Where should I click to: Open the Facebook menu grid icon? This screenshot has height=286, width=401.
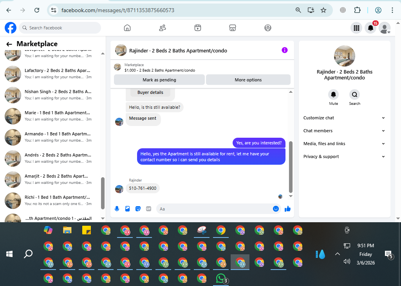(x=356, y=28)
